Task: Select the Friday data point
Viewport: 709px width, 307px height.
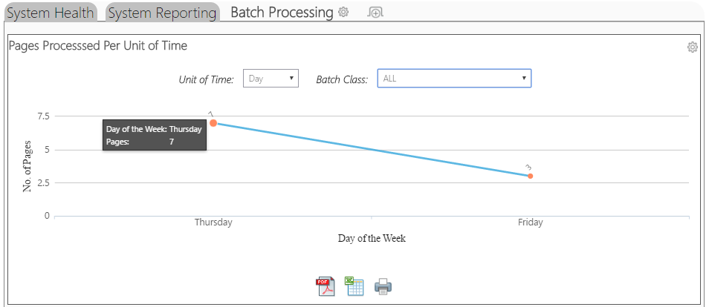Action: tap(531, 176)
